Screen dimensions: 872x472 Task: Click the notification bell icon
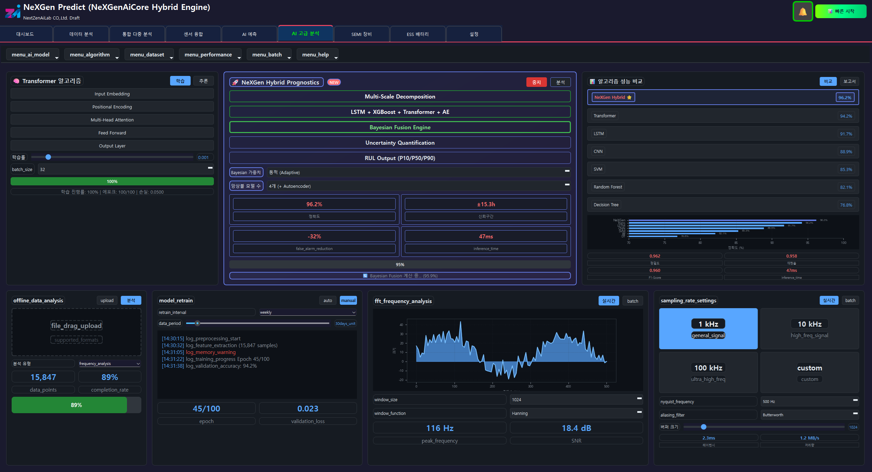coord(803,12)
